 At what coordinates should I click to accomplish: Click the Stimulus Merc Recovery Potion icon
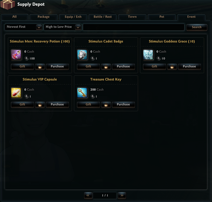(16, 55)
